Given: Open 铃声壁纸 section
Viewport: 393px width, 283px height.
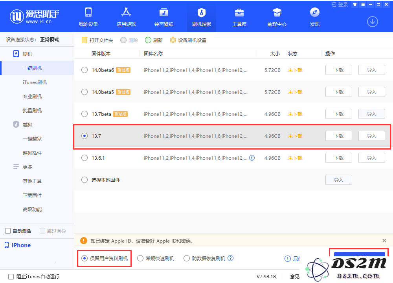Looking at the screenshot, I should [164, 17].
